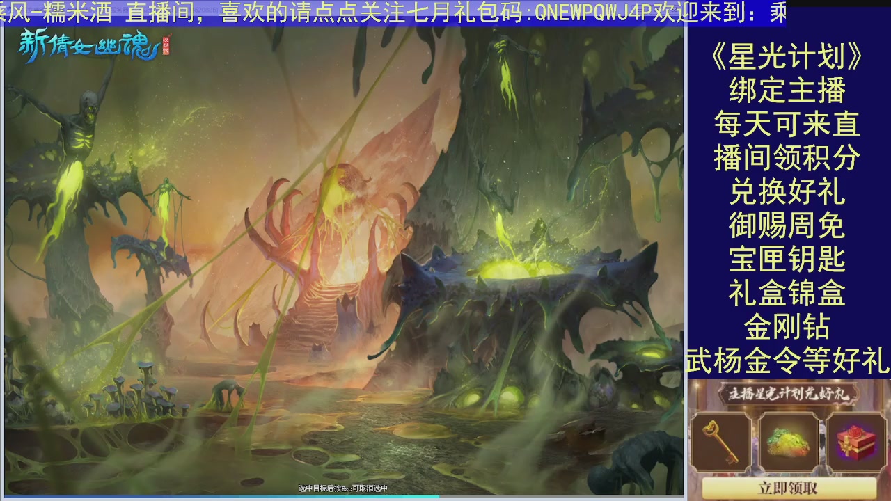891x501 pixels.
Task: Click the loading progress bar at the bottom
Action: point(343,497)
